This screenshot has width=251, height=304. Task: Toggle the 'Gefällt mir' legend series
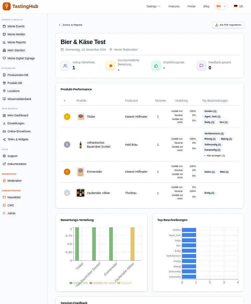[x=79, y=283]
